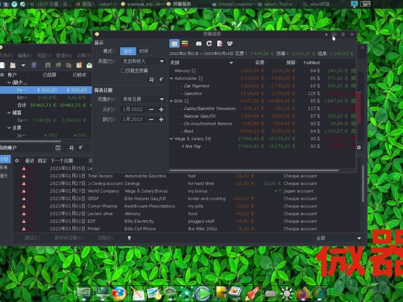The image size is (403, 302).
Task: Click the 从 date field showing 1月 2022
Action: click(x=133, y=109)
